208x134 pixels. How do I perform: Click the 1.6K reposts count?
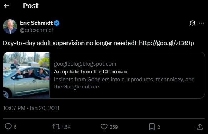coord(66,127)
